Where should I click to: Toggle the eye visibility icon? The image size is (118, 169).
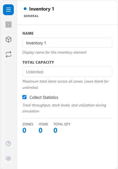pos(8,158)
